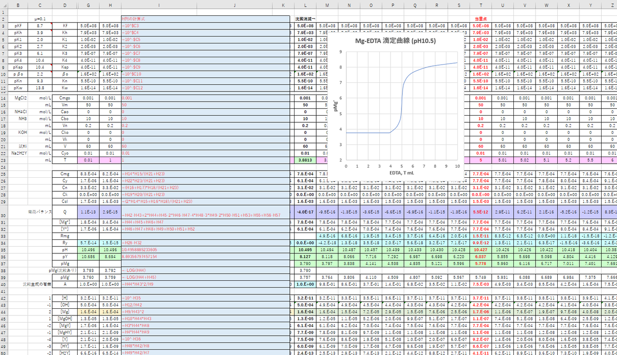Screen dimensions: 617x355
Task: Select the NH4Cl label cell
Action: 18,111
